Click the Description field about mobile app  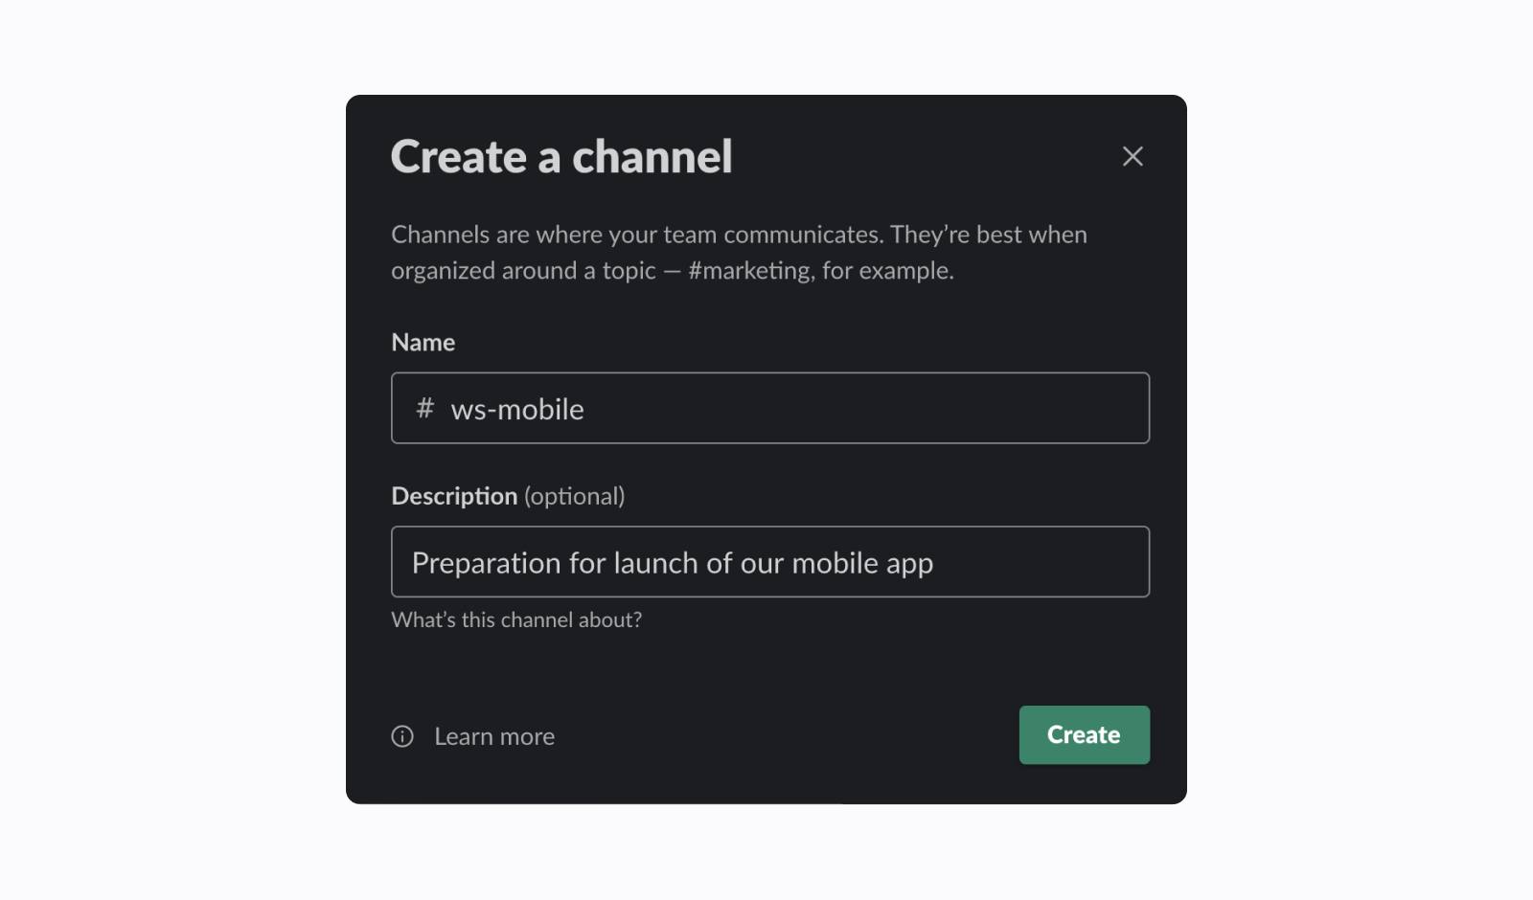tap(770, 562)
